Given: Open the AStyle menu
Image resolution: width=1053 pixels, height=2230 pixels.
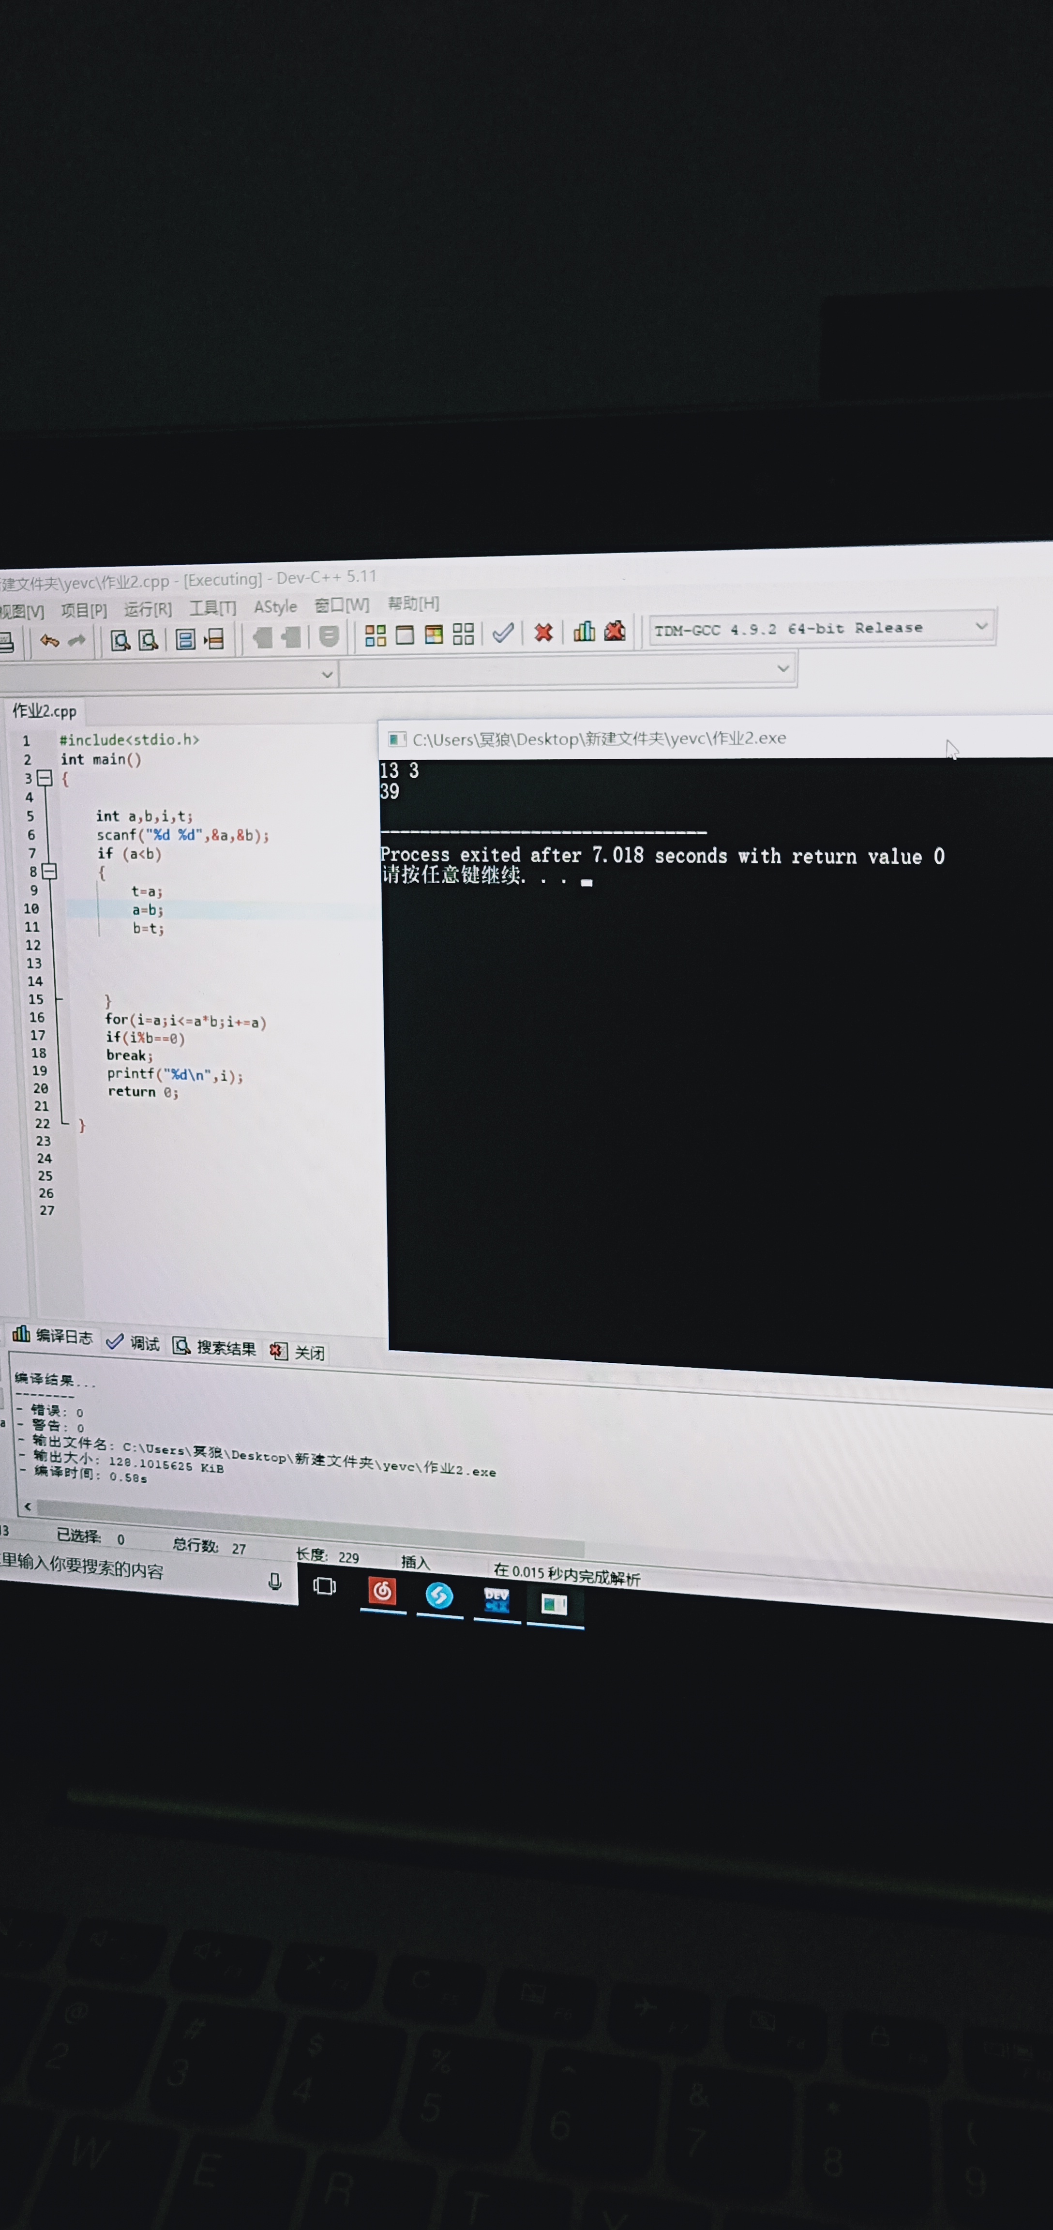Looking at the screenshot, I should (275, 606).
